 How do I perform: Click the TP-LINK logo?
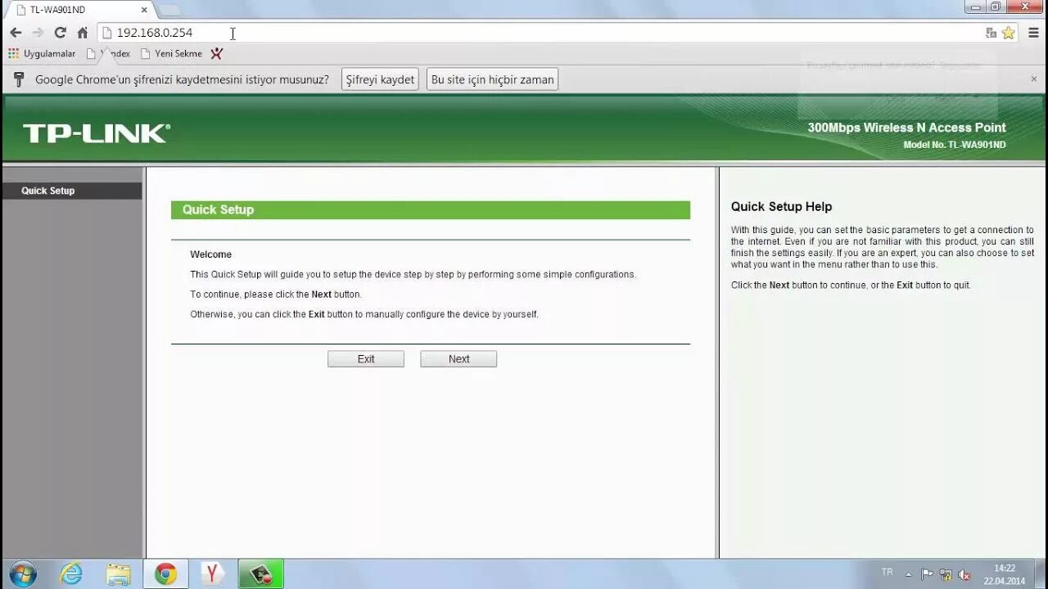pos(97,133)
